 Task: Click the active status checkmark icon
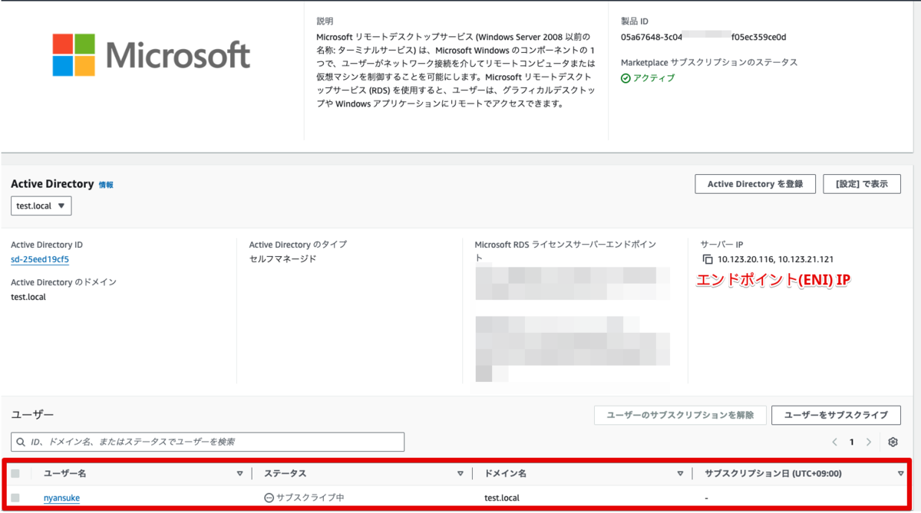626,78
